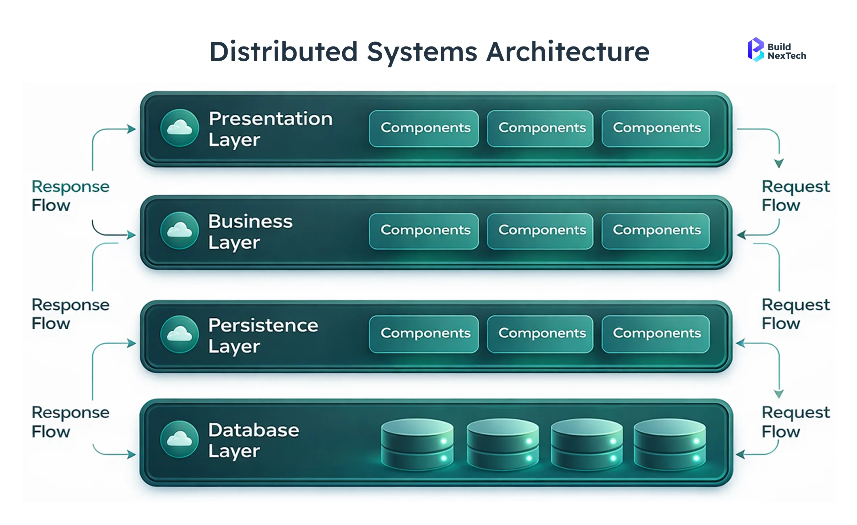Click the Distributed Systems Architecture title
857x525 pixels.
429,52
